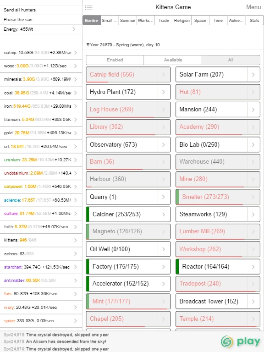The image size is (264, 352).
Task: Open Smelter chevron options
Action: point(253,197)
